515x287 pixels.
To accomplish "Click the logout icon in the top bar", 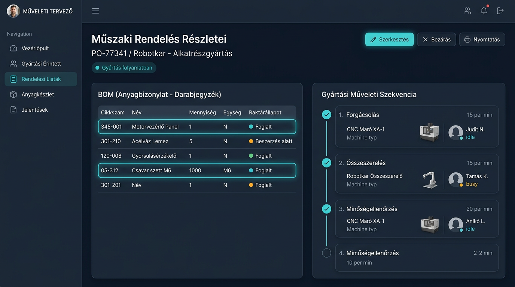I will tap(500, 11).
